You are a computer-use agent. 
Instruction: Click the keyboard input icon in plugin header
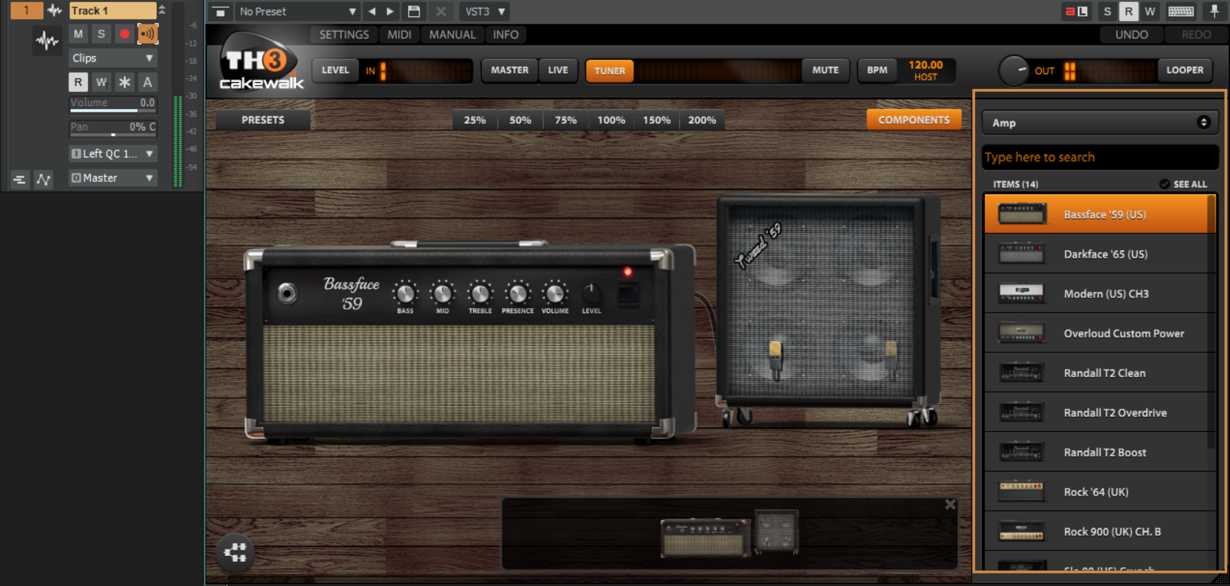(1181, 11)
